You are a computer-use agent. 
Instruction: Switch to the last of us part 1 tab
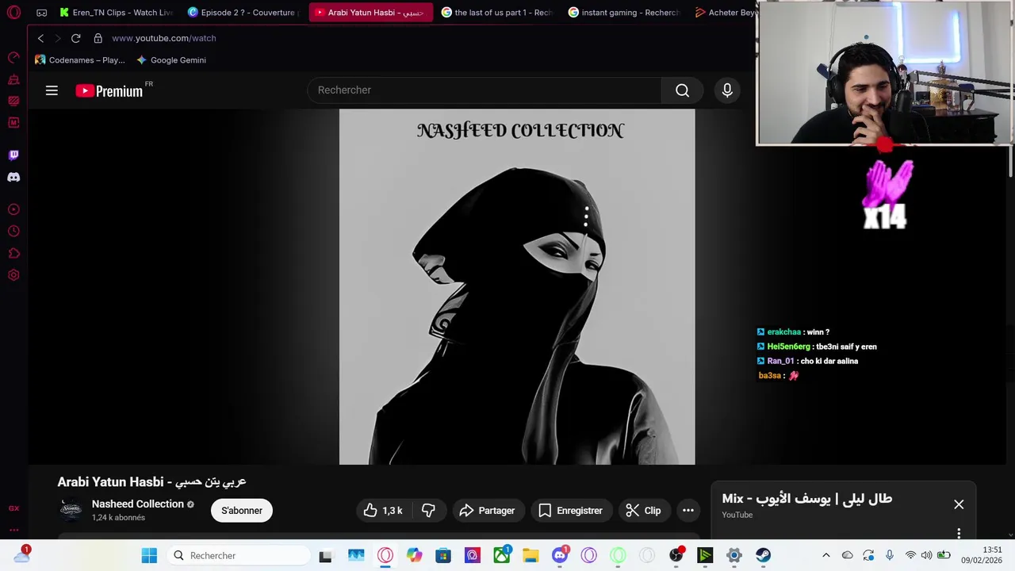(x=498, y=13)
